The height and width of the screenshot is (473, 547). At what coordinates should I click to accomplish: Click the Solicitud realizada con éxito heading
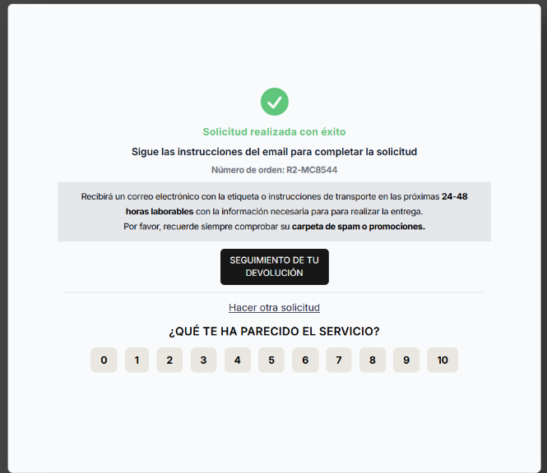(x=274, y=131)
